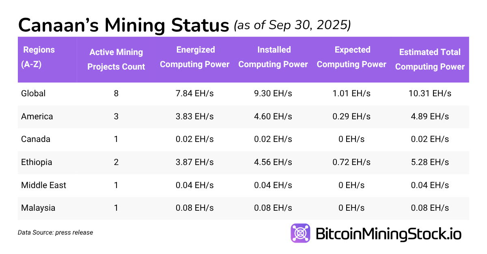Click the Expected Computing Power header
Image resolution: width=487 pixels, height=254 pixels.
(x=351, y=57)
